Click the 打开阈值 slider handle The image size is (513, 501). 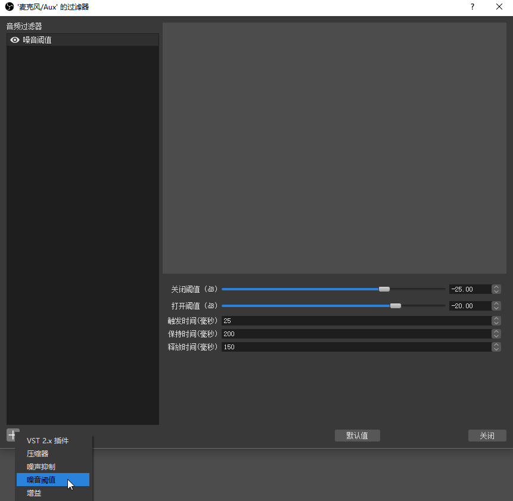pos(396,306)
